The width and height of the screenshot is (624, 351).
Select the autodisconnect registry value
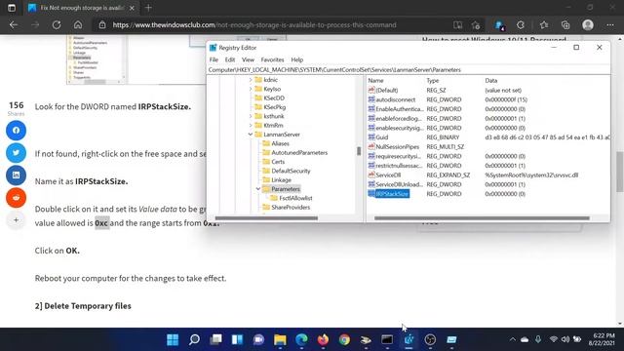pyautogui.click(x=395, y=99)
